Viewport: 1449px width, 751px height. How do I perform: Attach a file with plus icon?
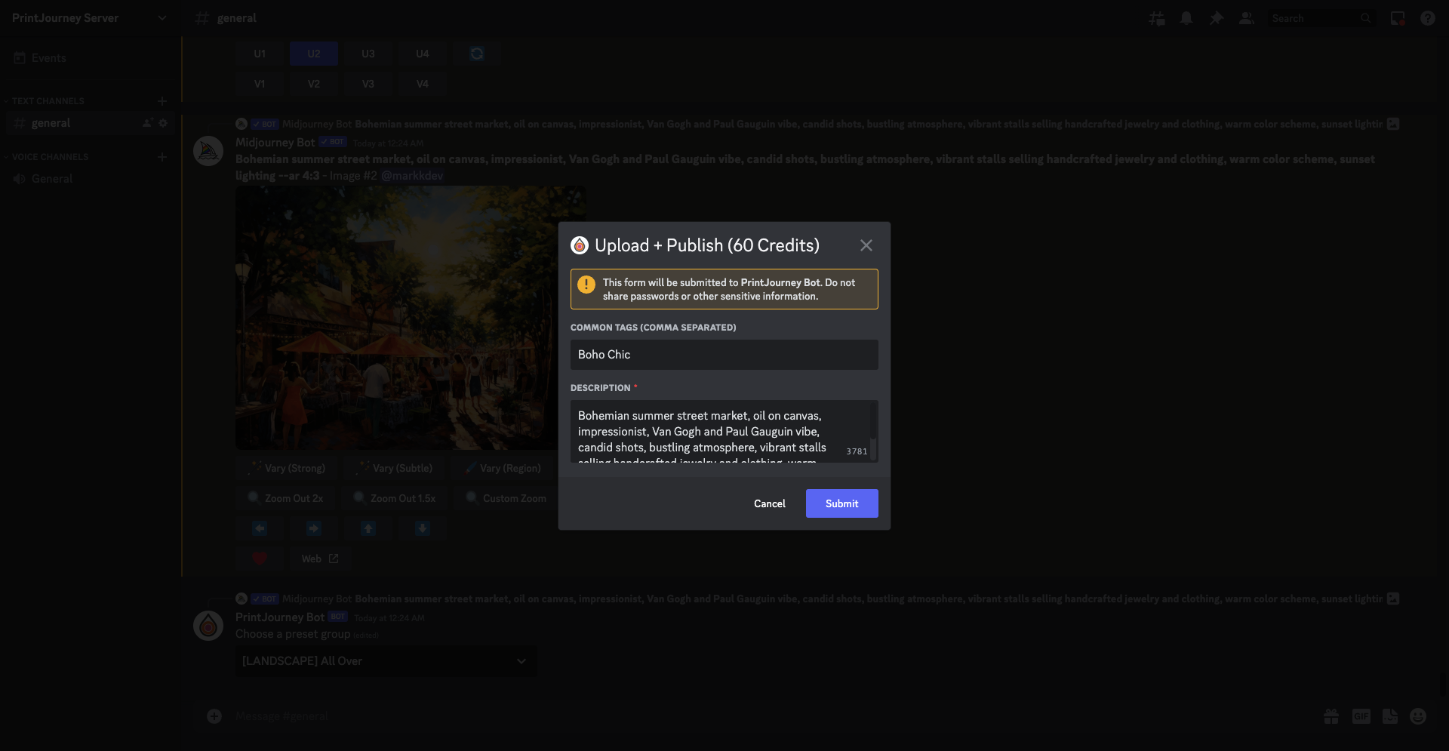tap(214, 716)
